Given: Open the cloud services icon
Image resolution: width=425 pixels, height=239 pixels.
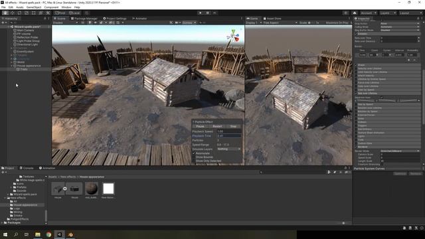Looking at the screenshot, I should coord(354,13).
